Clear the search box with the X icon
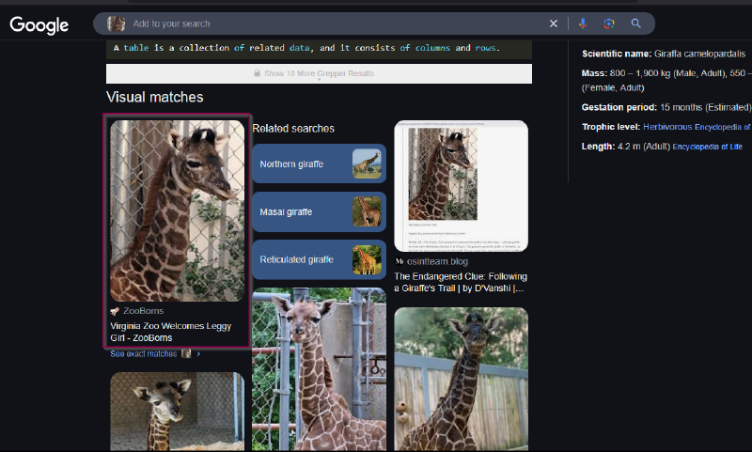752x452 pixels. pos(554,23)
